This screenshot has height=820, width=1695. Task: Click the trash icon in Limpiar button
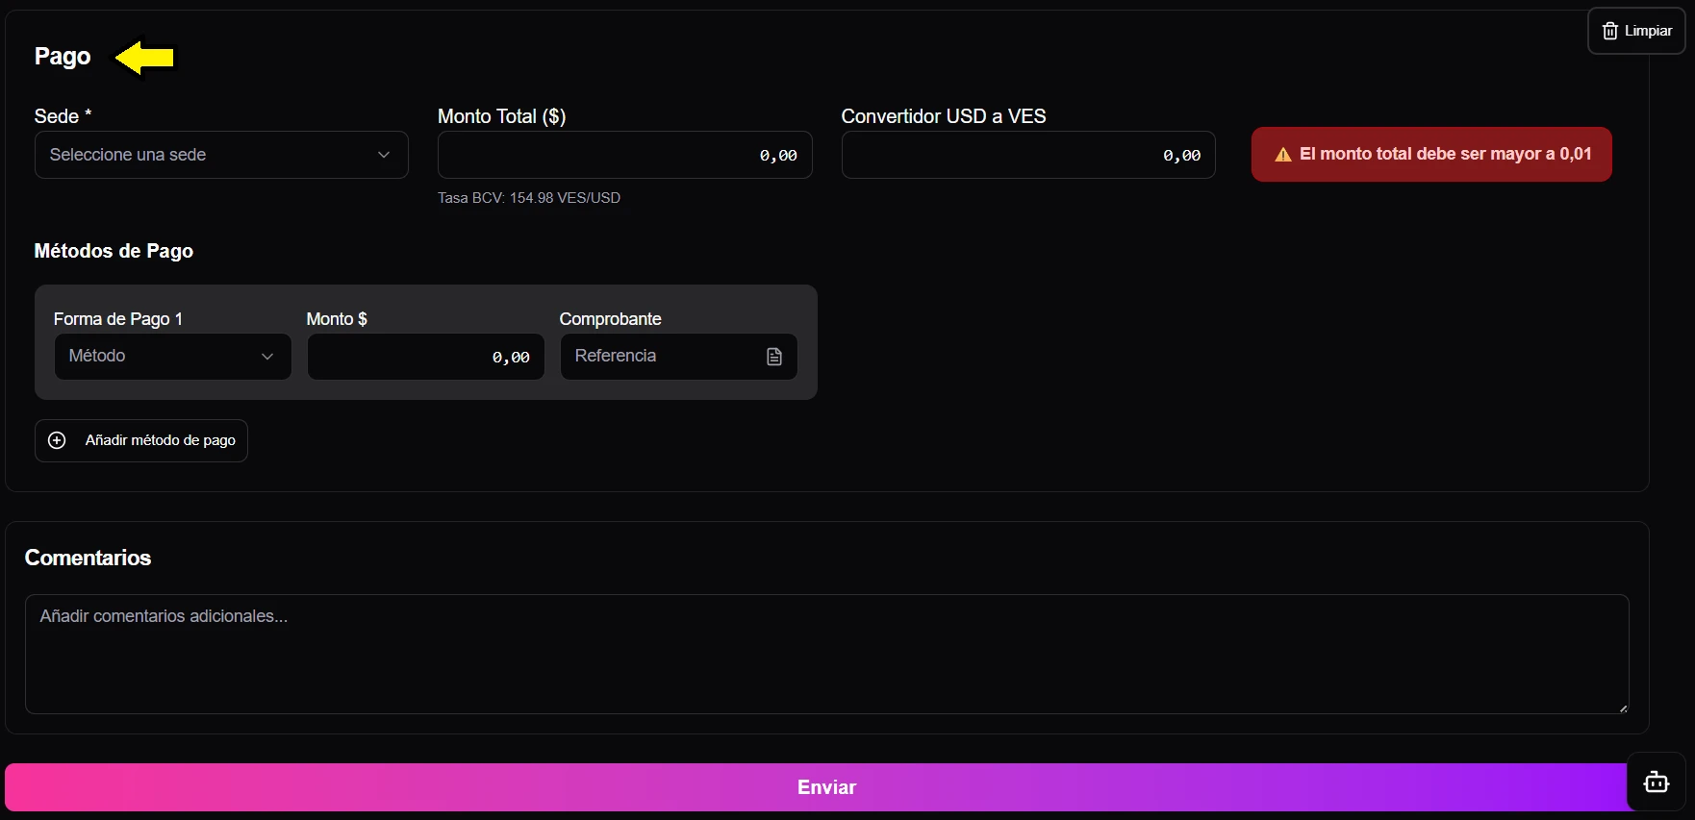pyautogui.click(x=1609, y=31)
